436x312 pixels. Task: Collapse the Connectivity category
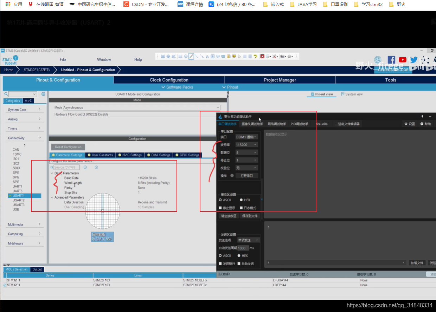point(24,138)
